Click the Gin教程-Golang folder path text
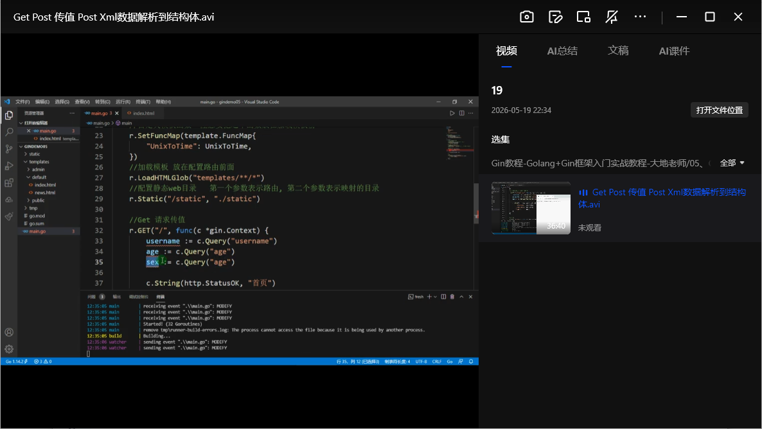 tap(597, 163)
